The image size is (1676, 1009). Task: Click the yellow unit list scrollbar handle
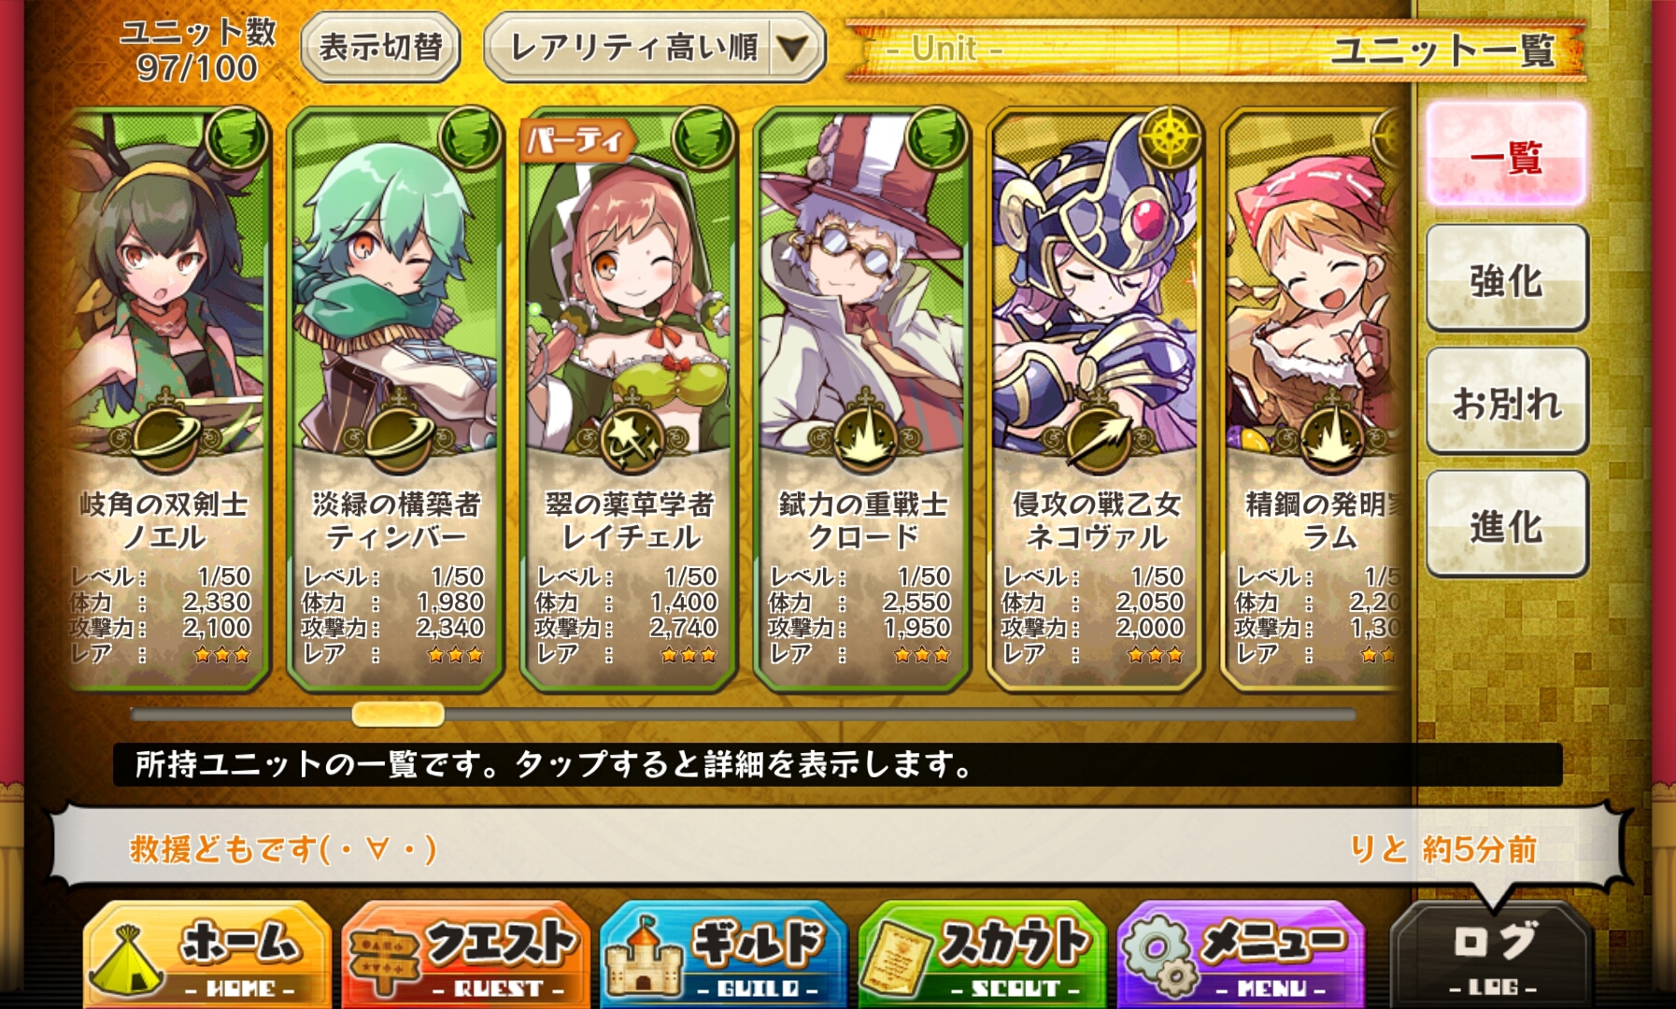tap(398, 715)
